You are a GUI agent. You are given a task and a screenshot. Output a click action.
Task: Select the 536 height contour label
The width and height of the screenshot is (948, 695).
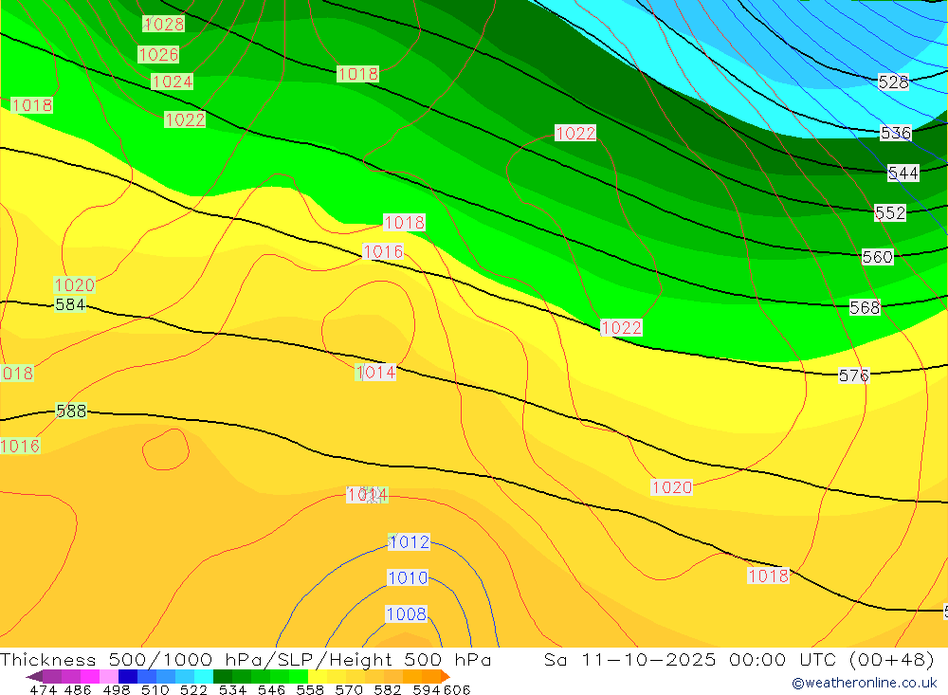coord(896,133)
